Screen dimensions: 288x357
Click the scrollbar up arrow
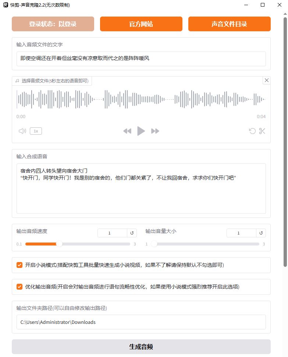(285, 14)
